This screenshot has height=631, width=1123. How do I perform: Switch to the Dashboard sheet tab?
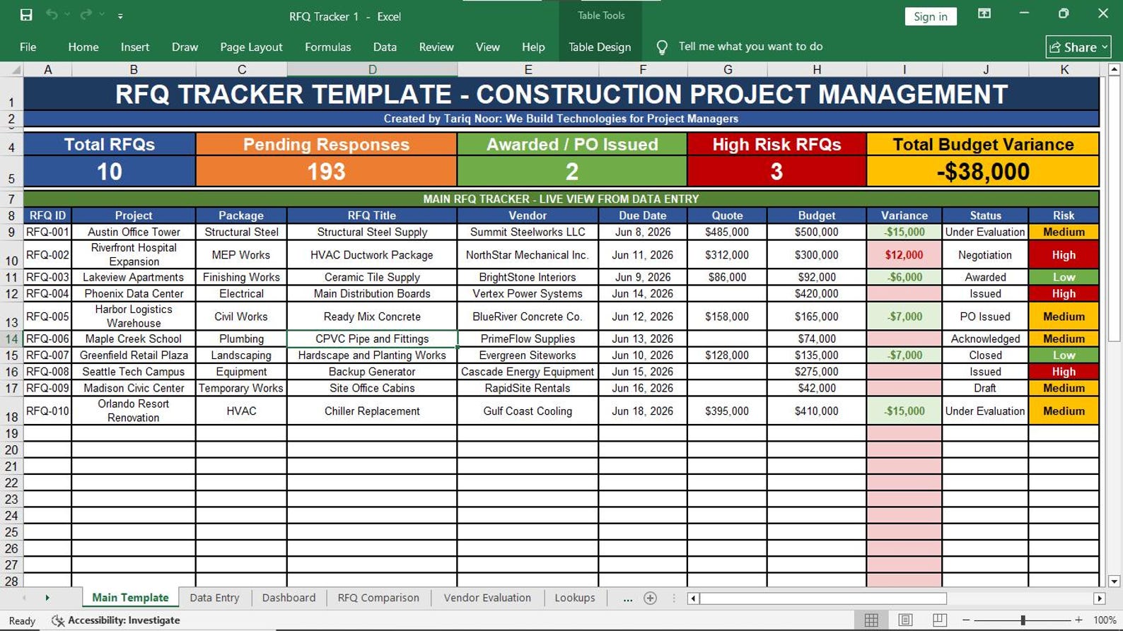pyautogui.click(x=289, y=598)
